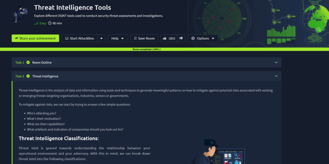
Task: Like the room with thumbs up
Action: tap(165, 39)
